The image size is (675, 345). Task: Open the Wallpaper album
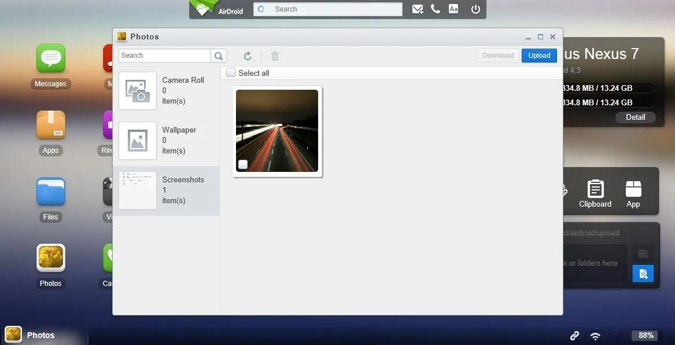pos(167,141)
